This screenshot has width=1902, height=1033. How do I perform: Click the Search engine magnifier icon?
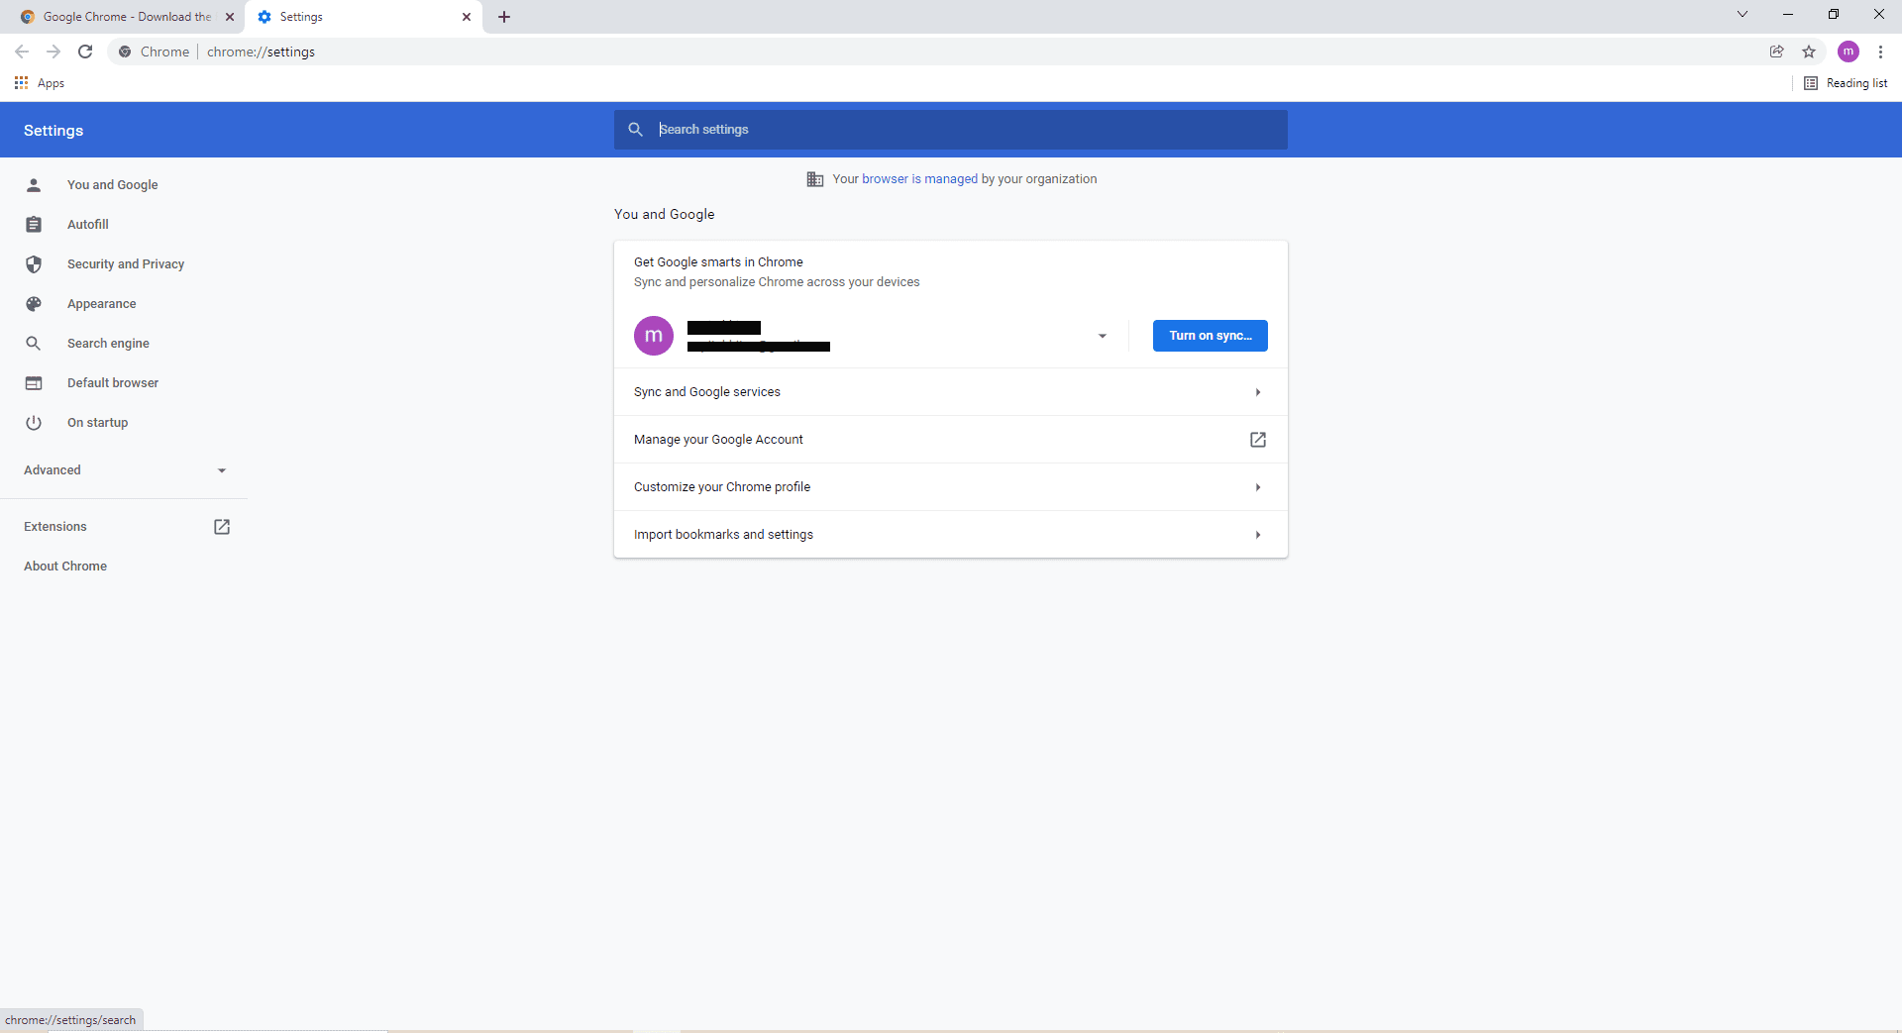(34, 344)
